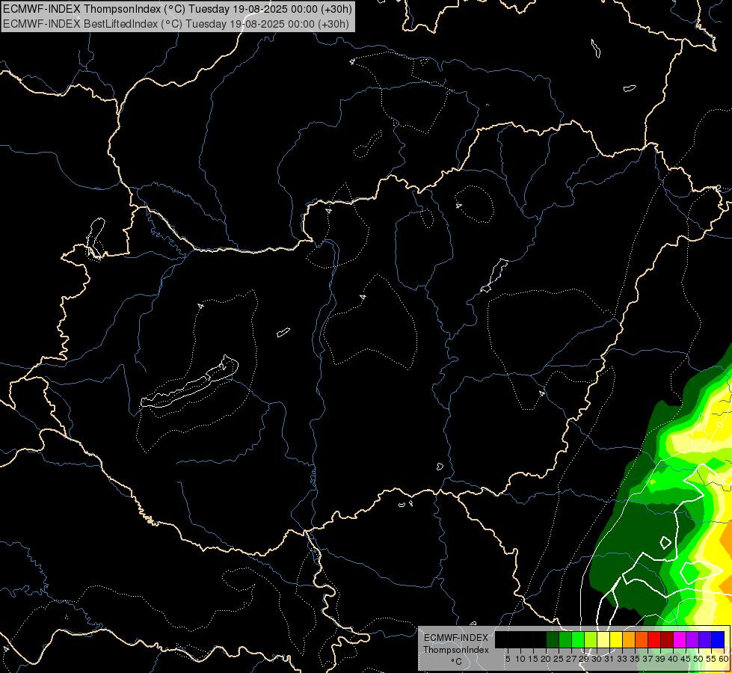Select the indigo 50–55 legend swatch
This screenshot has height=673, width=732.
[705, 640]
